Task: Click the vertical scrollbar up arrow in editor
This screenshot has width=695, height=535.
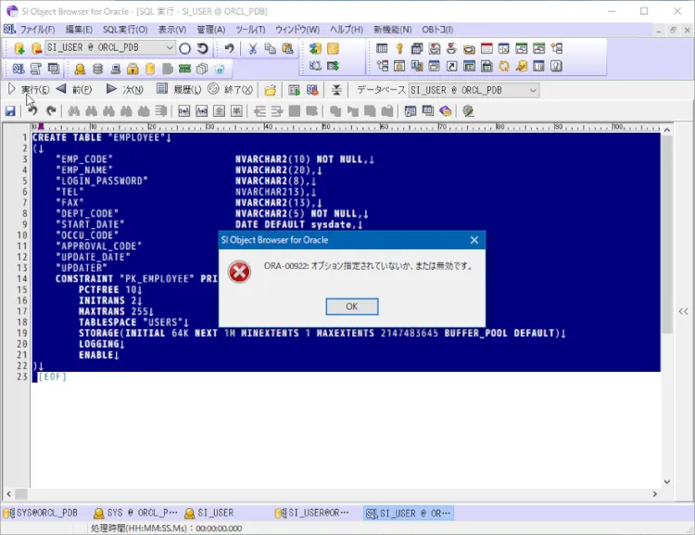Action: pos(666,130)
